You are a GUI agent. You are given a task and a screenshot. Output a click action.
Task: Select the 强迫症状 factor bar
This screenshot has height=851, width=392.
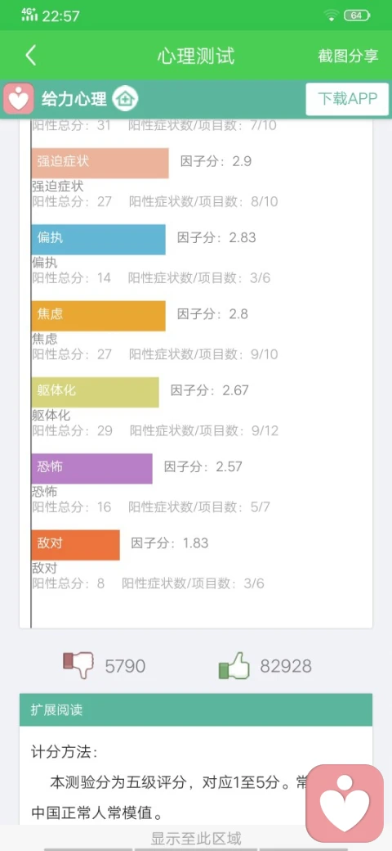tap(100, 163)
